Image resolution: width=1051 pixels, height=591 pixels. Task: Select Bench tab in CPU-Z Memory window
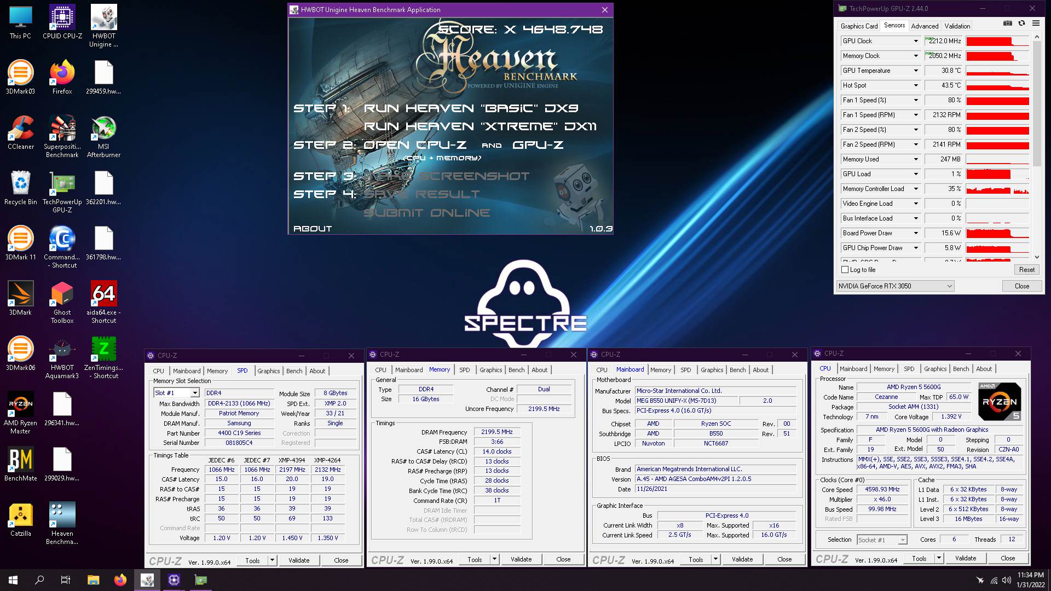(516, 370)
